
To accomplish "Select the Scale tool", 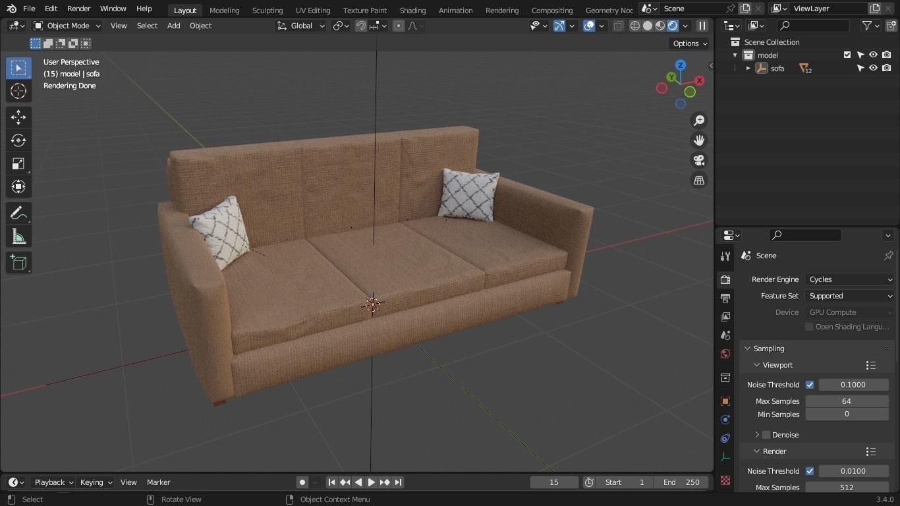I will click(18, 163).
